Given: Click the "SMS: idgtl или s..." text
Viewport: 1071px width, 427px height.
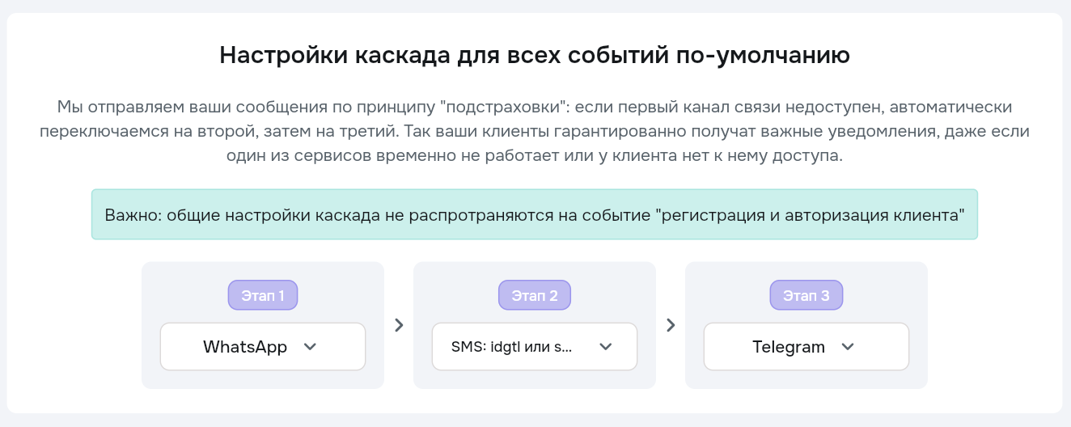Looking at the screenshot, I should pyautogui.click(x=511, y=347).
